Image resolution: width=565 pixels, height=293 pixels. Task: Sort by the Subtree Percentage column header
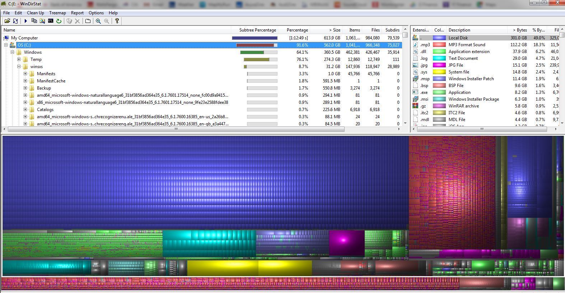257,30
